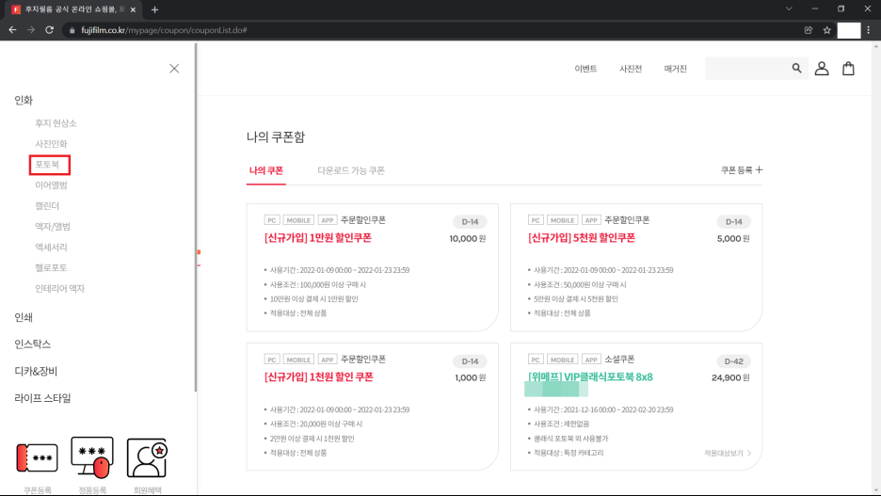881x496 pixels.
Task: Click the plus icon next to 쿠폰 등록
Action: 759,169
